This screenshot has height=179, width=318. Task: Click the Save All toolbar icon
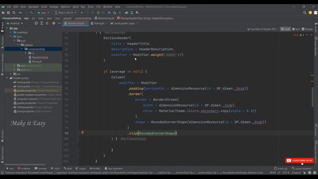(x=8, y=12)
